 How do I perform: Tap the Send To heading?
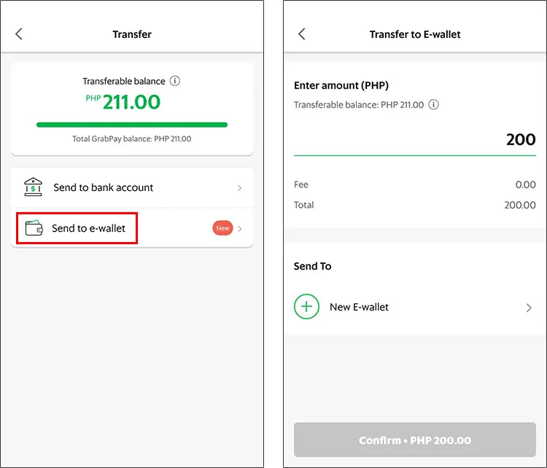click(x=313, y=266)
